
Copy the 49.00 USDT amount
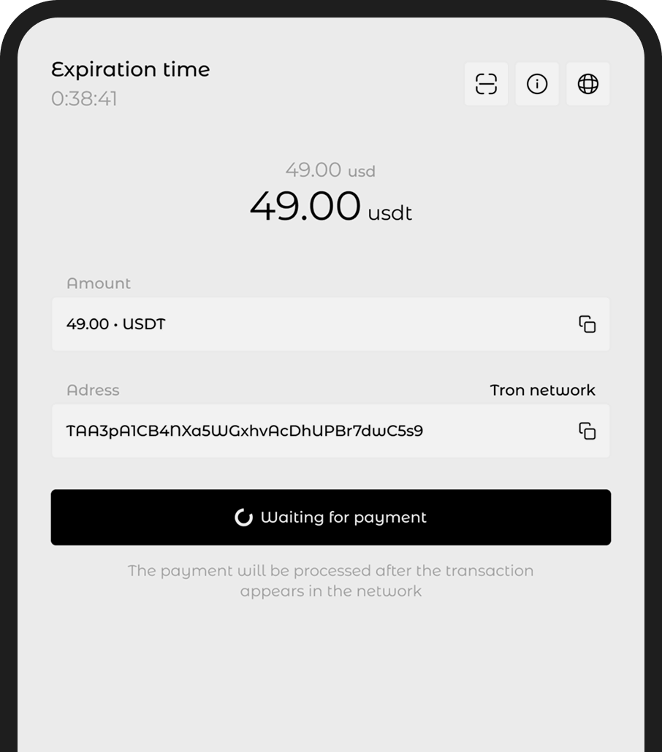point(587,324)
